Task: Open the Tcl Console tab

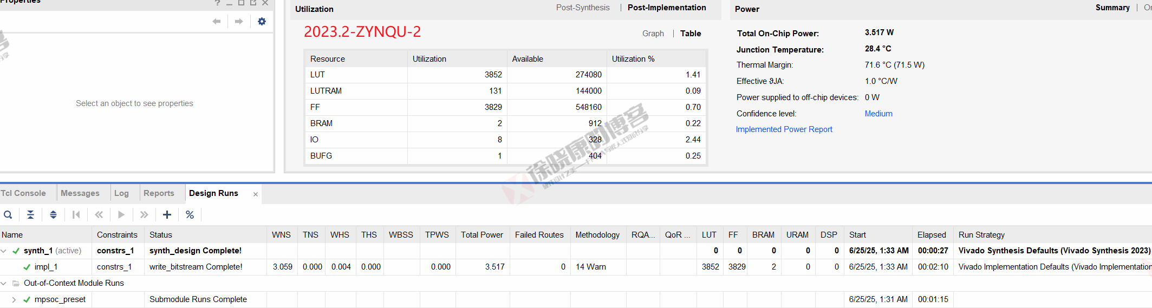Action: (x=23, y=193)
